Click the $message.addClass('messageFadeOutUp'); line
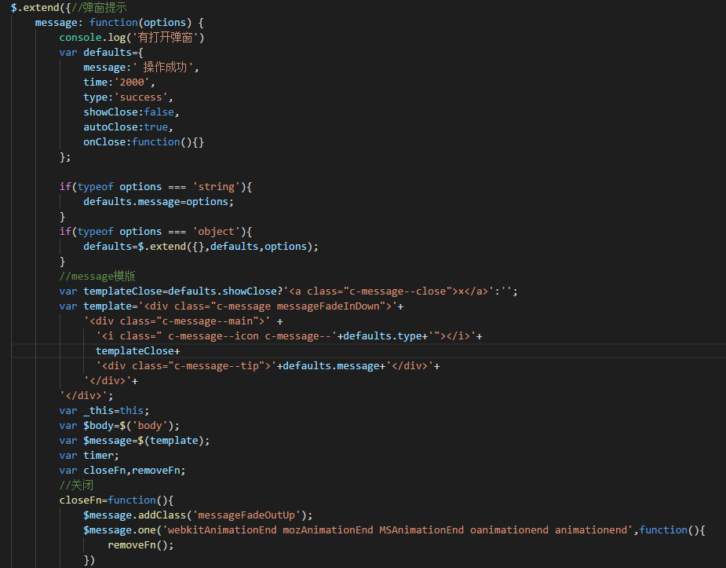 click(198, 515)
